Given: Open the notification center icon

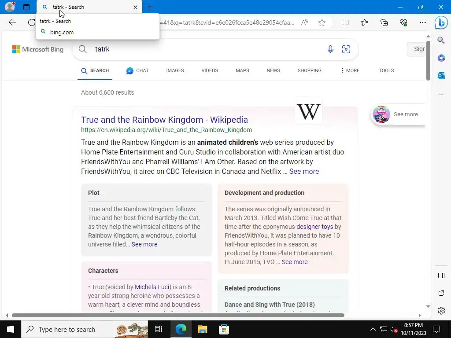Looking at the screenshot, I should click(436, 329).
